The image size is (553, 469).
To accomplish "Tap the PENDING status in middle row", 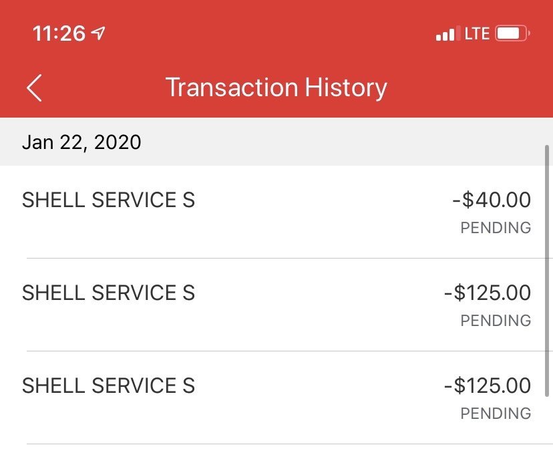I will click(x=496, y=321).
